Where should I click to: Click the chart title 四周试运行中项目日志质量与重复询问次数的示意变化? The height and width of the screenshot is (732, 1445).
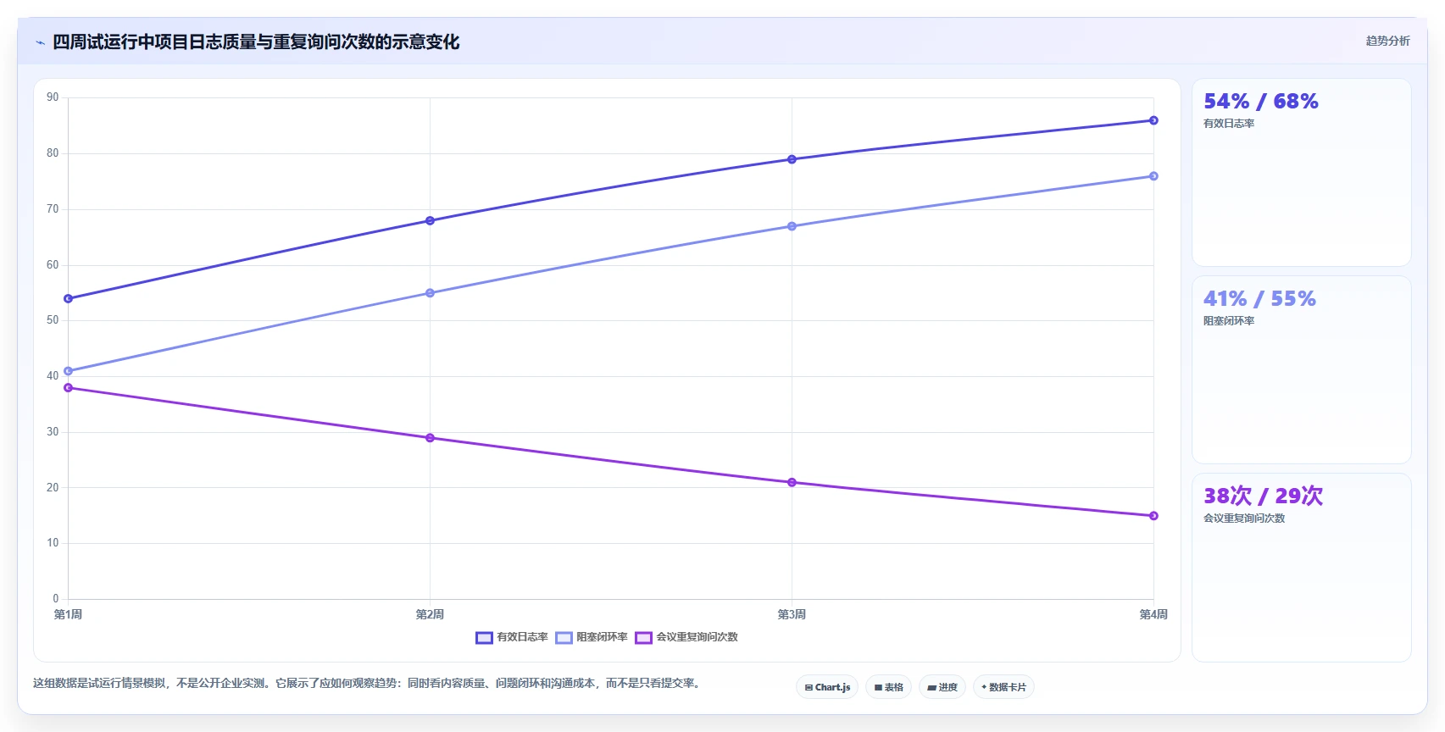click(256, 42)
